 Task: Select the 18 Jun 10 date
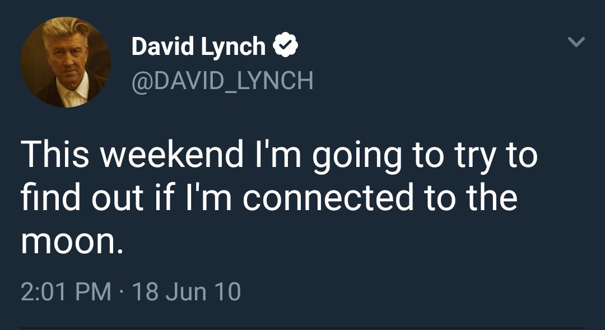(187, 291)
